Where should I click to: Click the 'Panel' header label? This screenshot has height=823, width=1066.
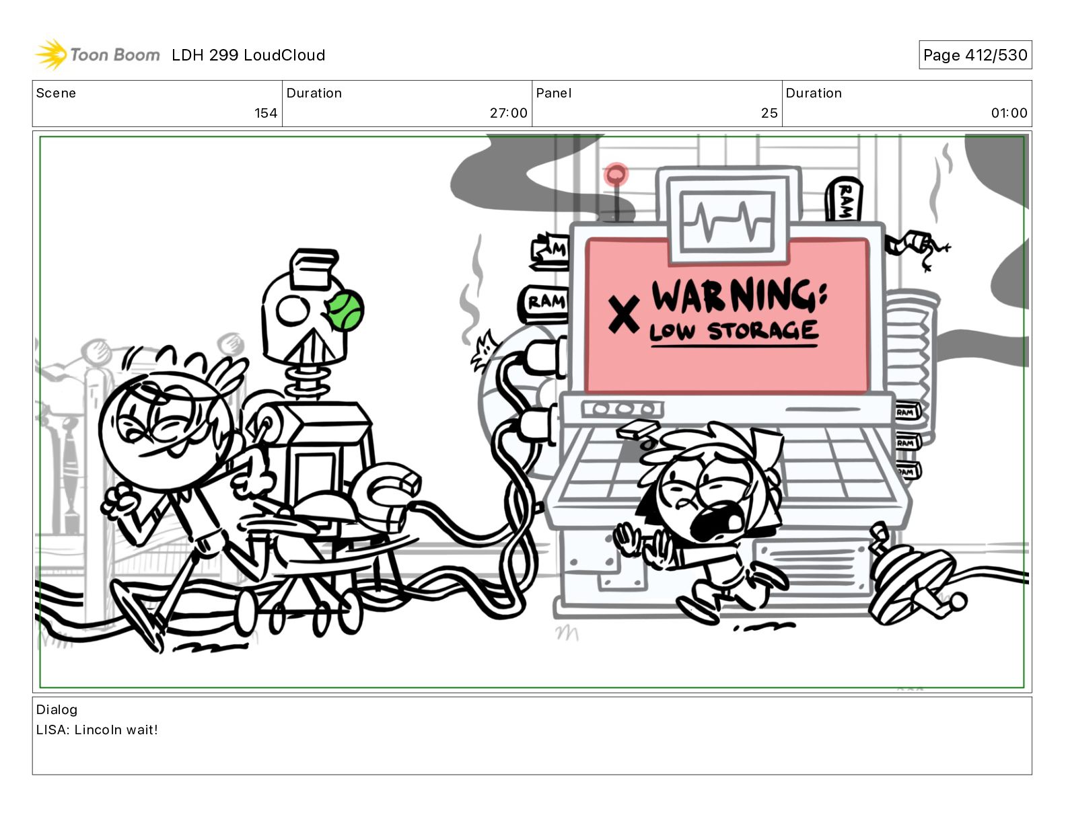coord(554,93)
